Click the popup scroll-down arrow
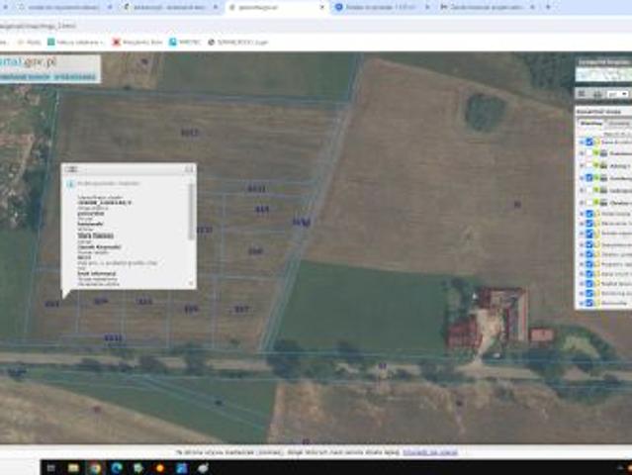This screenshot has width=632, height=475. click(x=191, y=283)
